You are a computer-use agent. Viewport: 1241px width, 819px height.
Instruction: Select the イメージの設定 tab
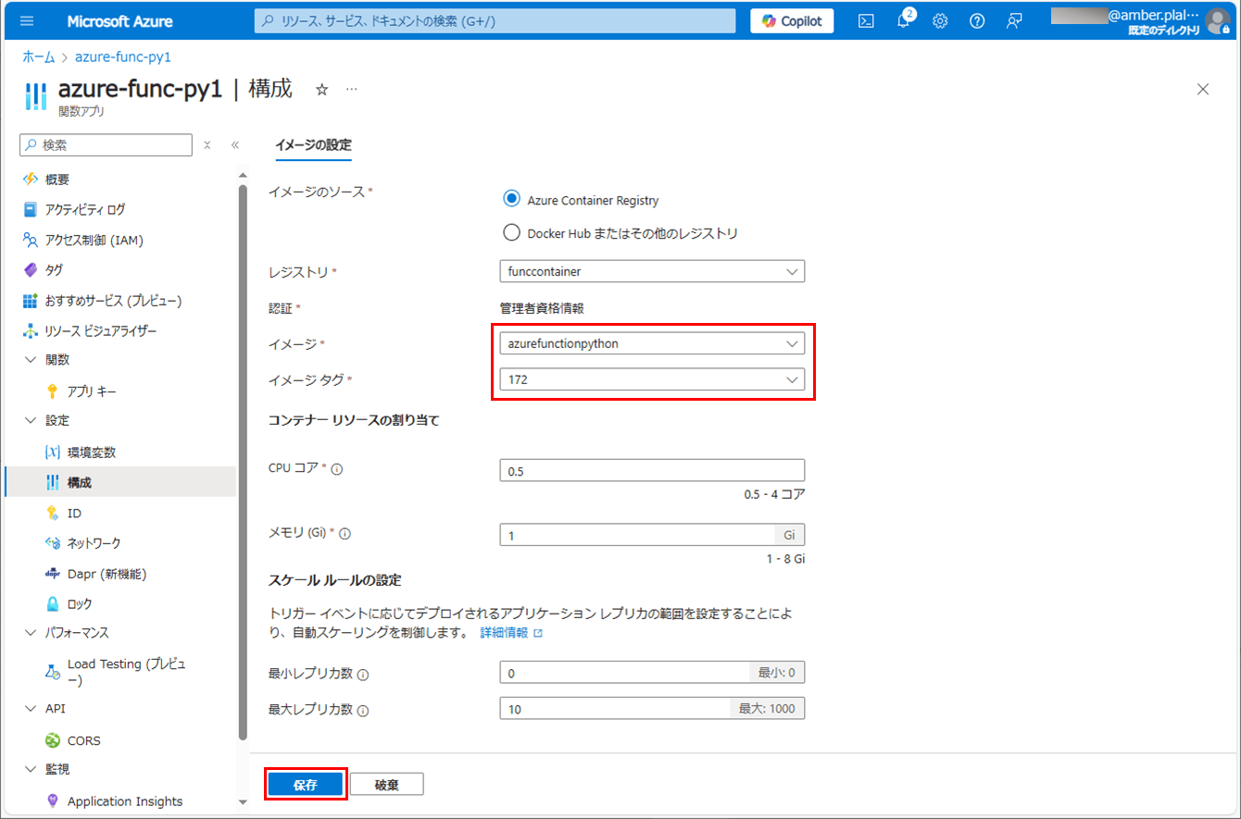click(x=313, y=145)
